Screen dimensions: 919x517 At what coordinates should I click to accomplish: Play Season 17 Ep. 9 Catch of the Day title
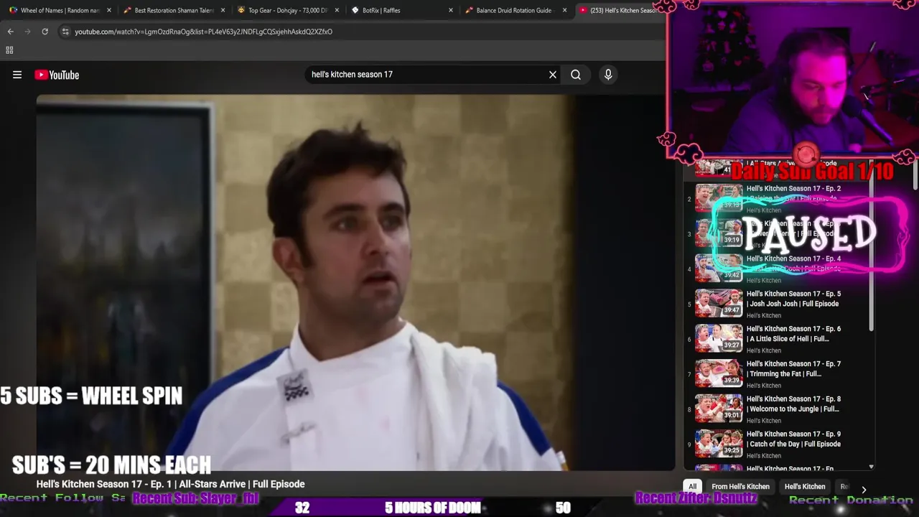[793, 439]
